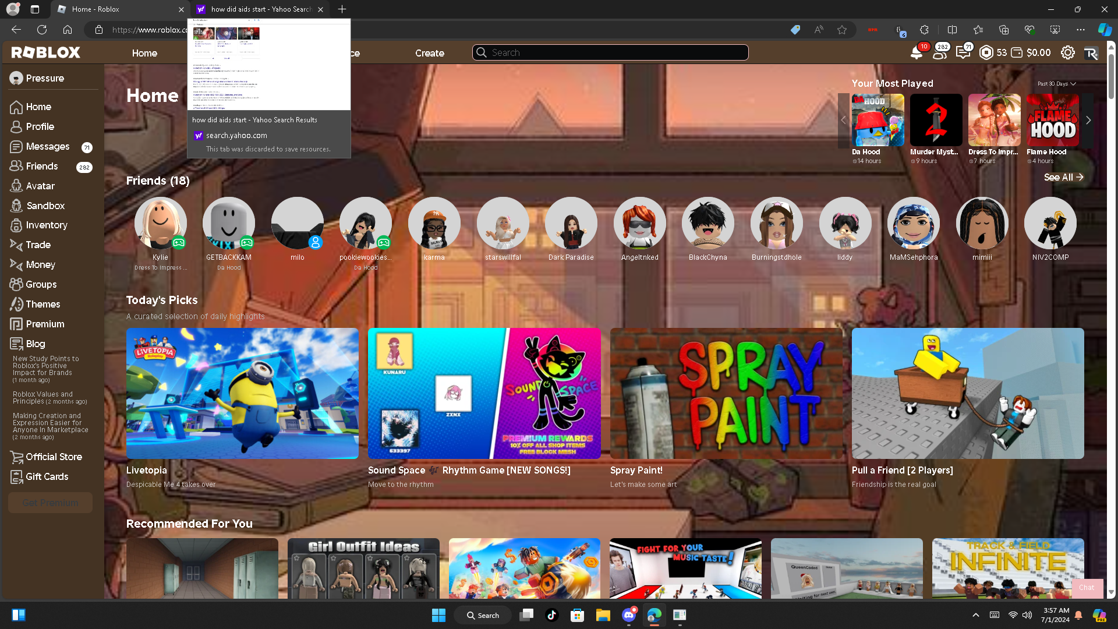Open the Livetopia game thumbnail

pos(242,393)
